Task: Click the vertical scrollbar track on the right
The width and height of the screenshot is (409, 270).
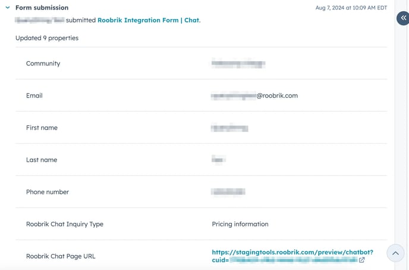Action: [x=401, y=135]
